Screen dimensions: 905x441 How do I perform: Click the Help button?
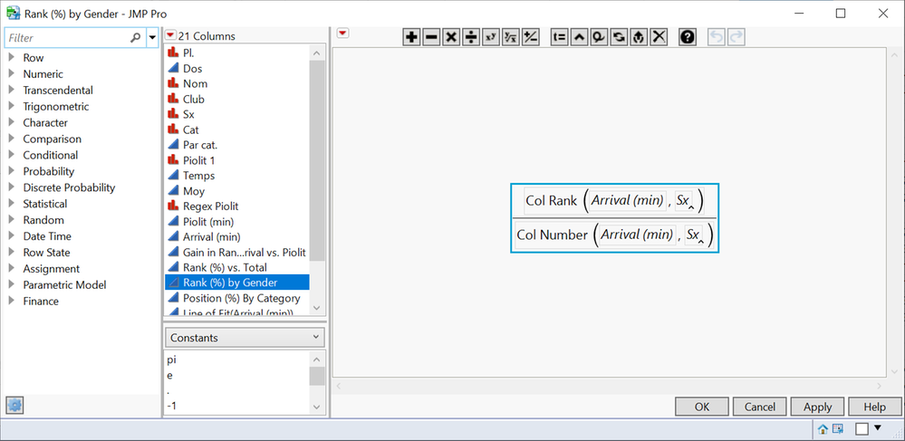coord(875,407)
